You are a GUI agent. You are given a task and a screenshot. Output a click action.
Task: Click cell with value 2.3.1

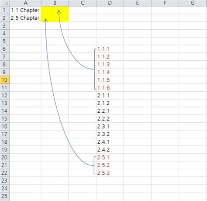[110, 126]
